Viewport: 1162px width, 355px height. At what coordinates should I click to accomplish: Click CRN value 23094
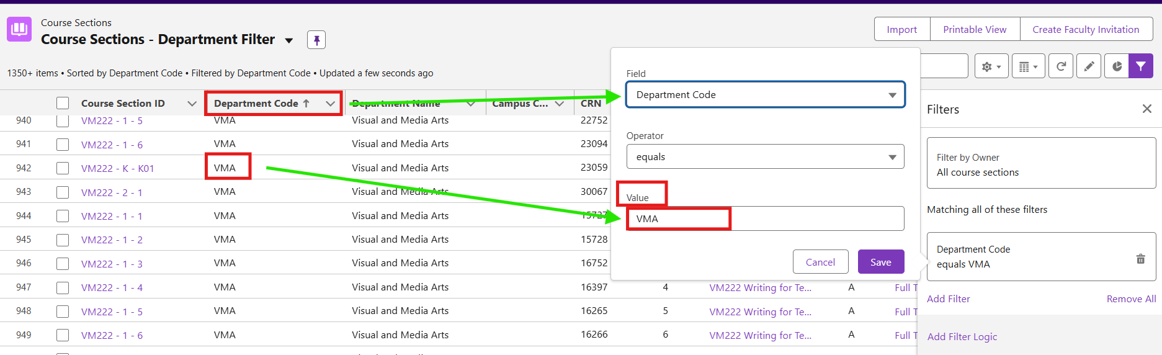[x=594, y=144]
